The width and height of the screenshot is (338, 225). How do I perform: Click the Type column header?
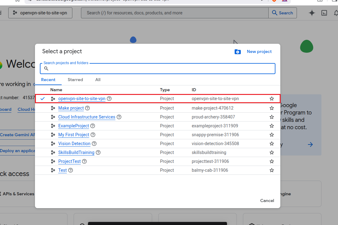pyautogui.click(x=165, y=90)
